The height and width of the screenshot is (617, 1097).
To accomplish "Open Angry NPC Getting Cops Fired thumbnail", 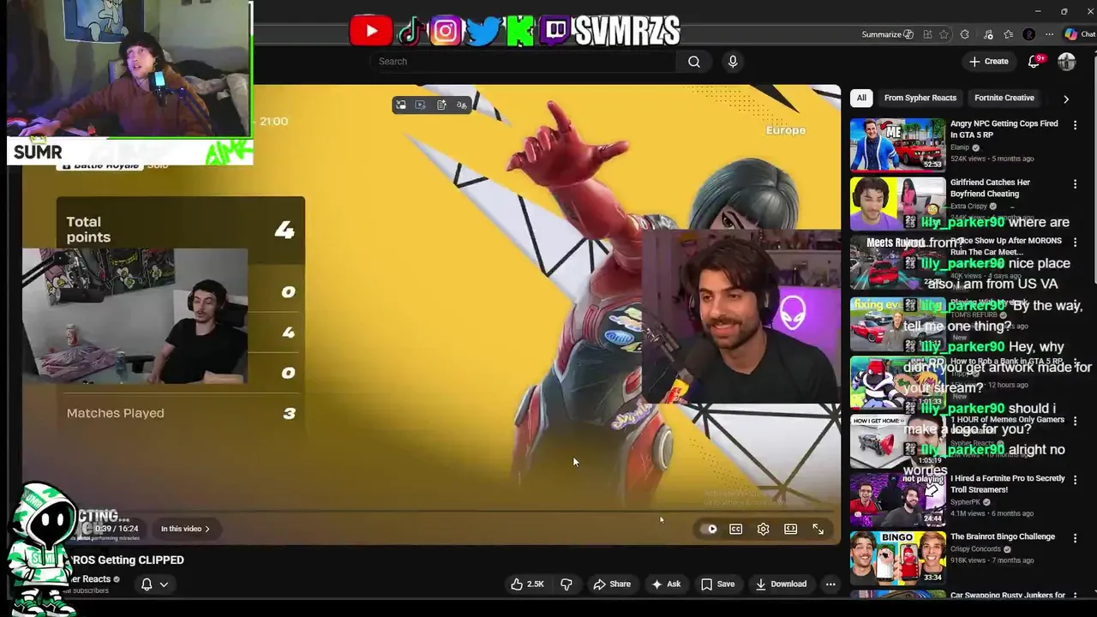I will pyautogui.click(x=897, y=145).
